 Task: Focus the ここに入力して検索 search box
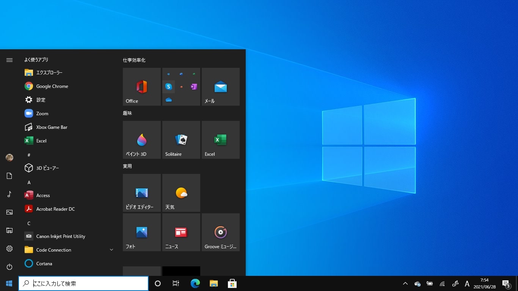pyautogui.click(x=83, y=283)
